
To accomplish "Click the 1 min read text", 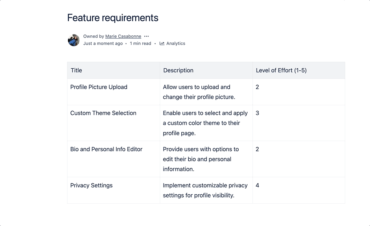I will pos(140,43).
